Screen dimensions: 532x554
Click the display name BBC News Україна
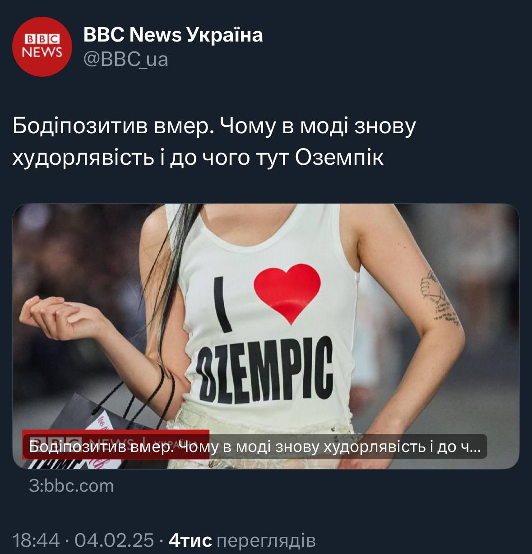click(173, 35)
